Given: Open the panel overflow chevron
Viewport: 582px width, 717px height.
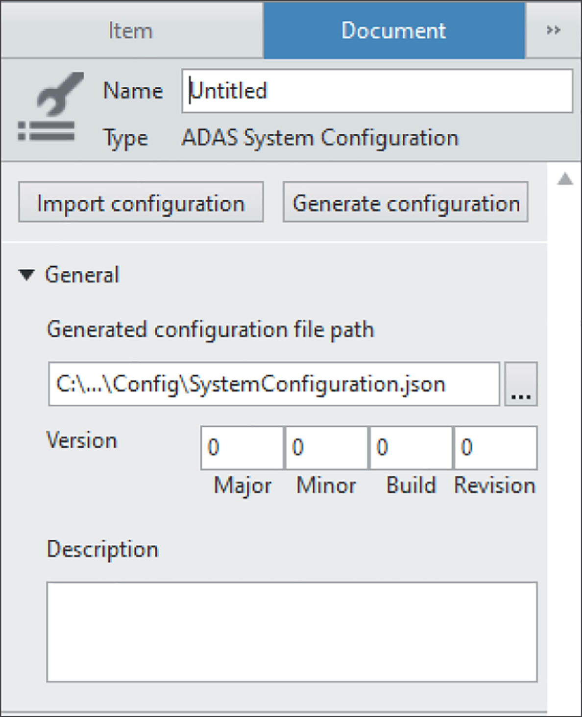Looking at the screenshot, I should click(x=553, y=30).
